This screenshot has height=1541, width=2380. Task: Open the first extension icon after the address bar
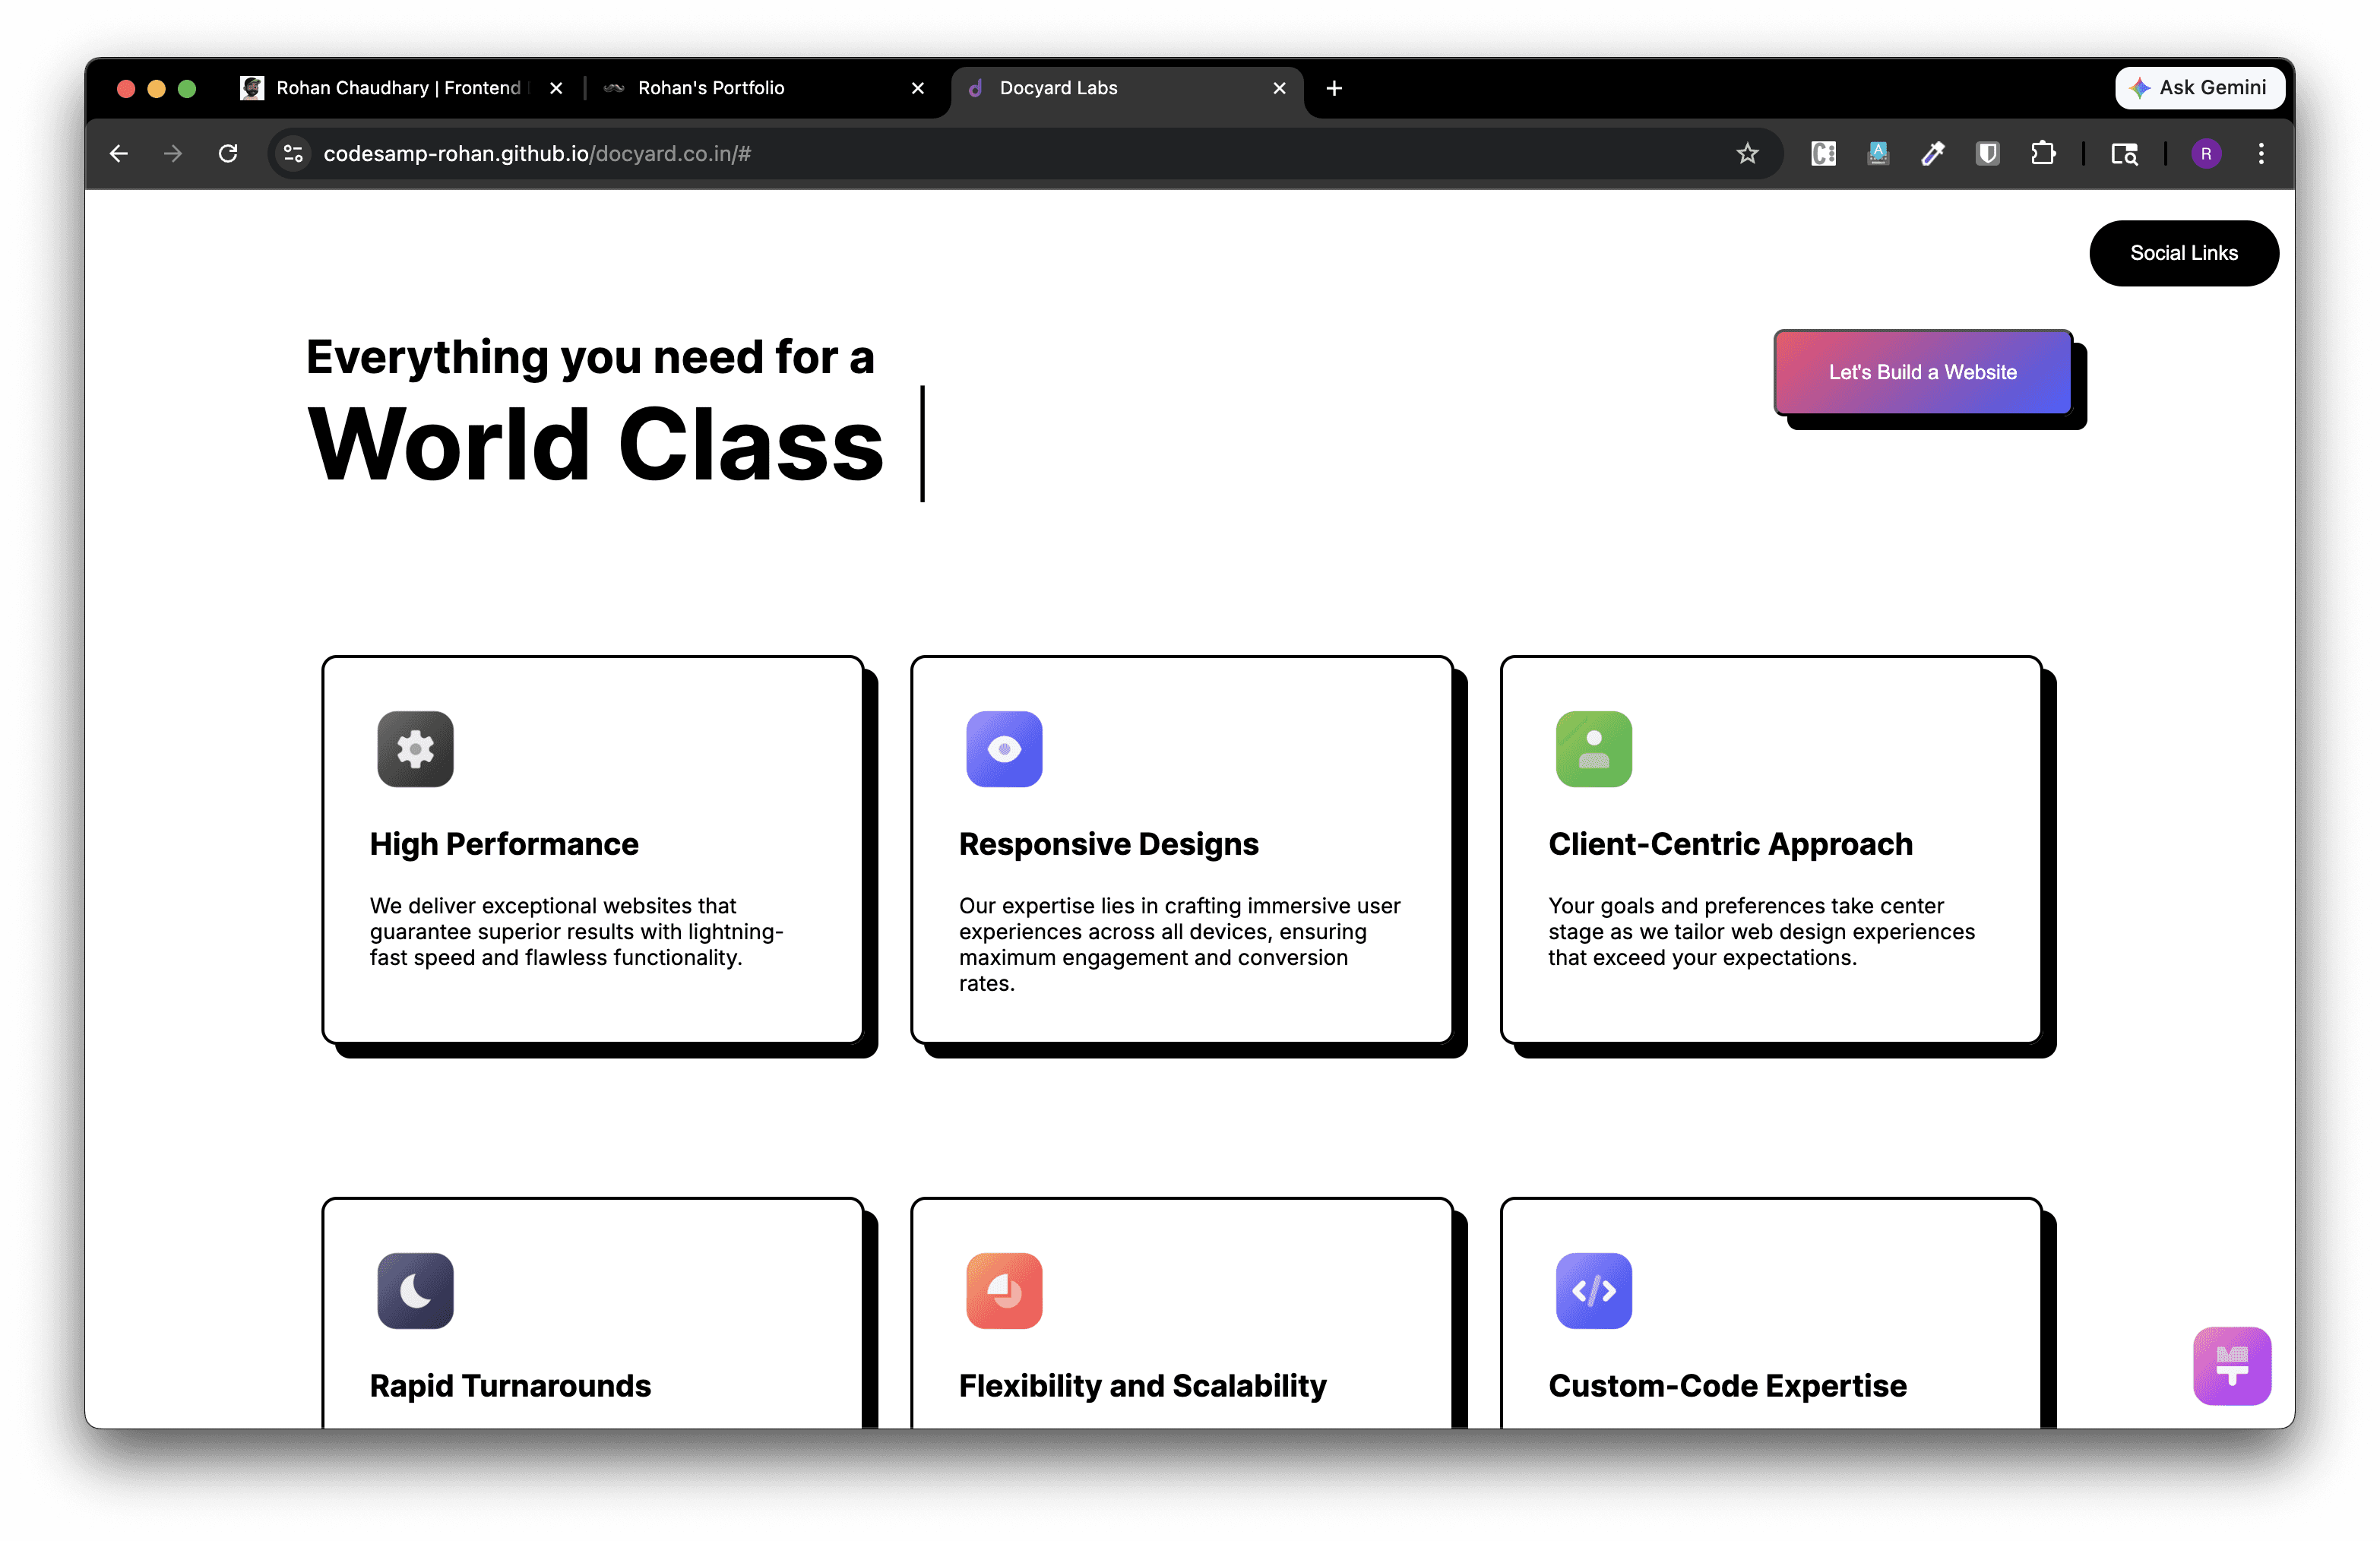[x=1823, y=153]
